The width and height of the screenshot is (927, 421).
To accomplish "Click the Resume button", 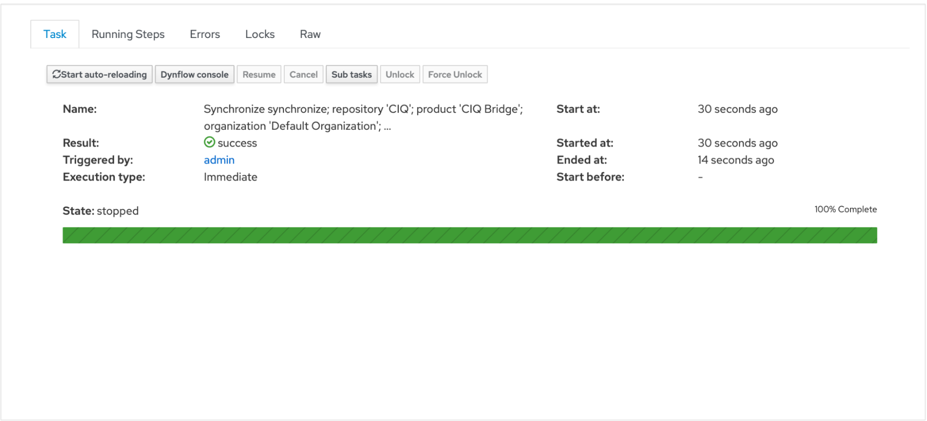I will click(259, 75).
